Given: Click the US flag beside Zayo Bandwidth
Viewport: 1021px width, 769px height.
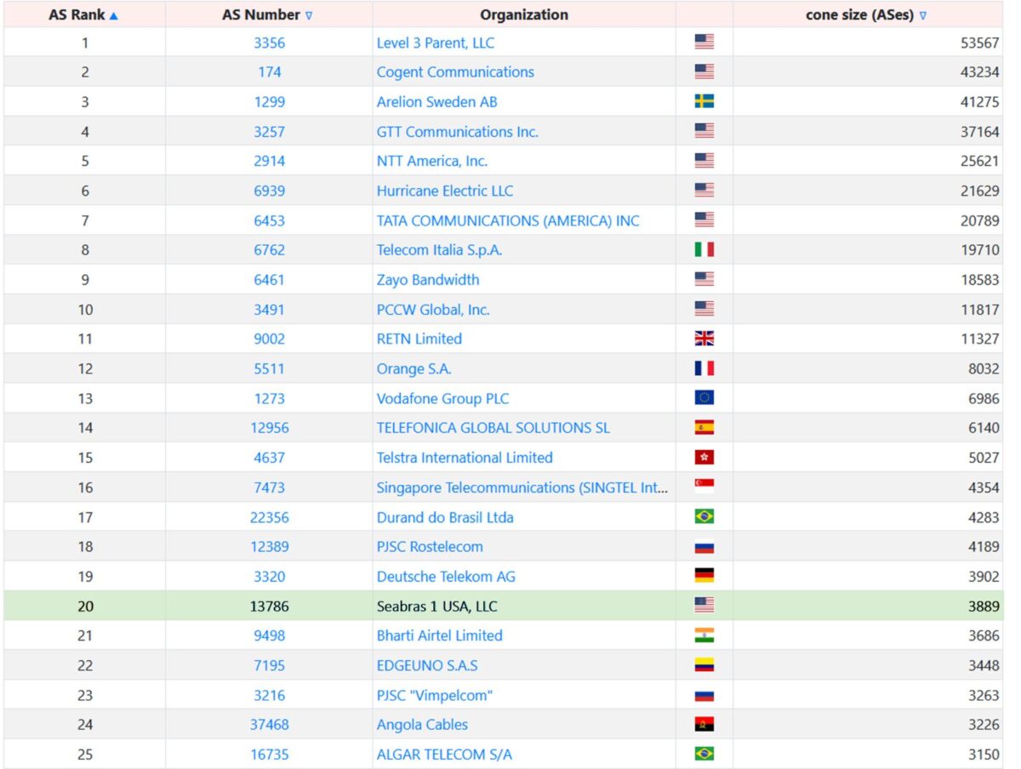Looking at the screenshot, I should click(704, 279).
